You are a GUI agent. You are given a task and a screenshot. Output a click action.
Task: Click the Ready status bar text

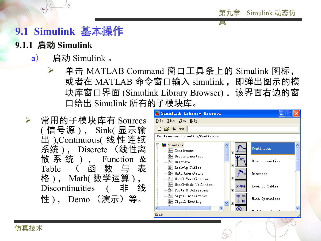(x=159, y=214)
